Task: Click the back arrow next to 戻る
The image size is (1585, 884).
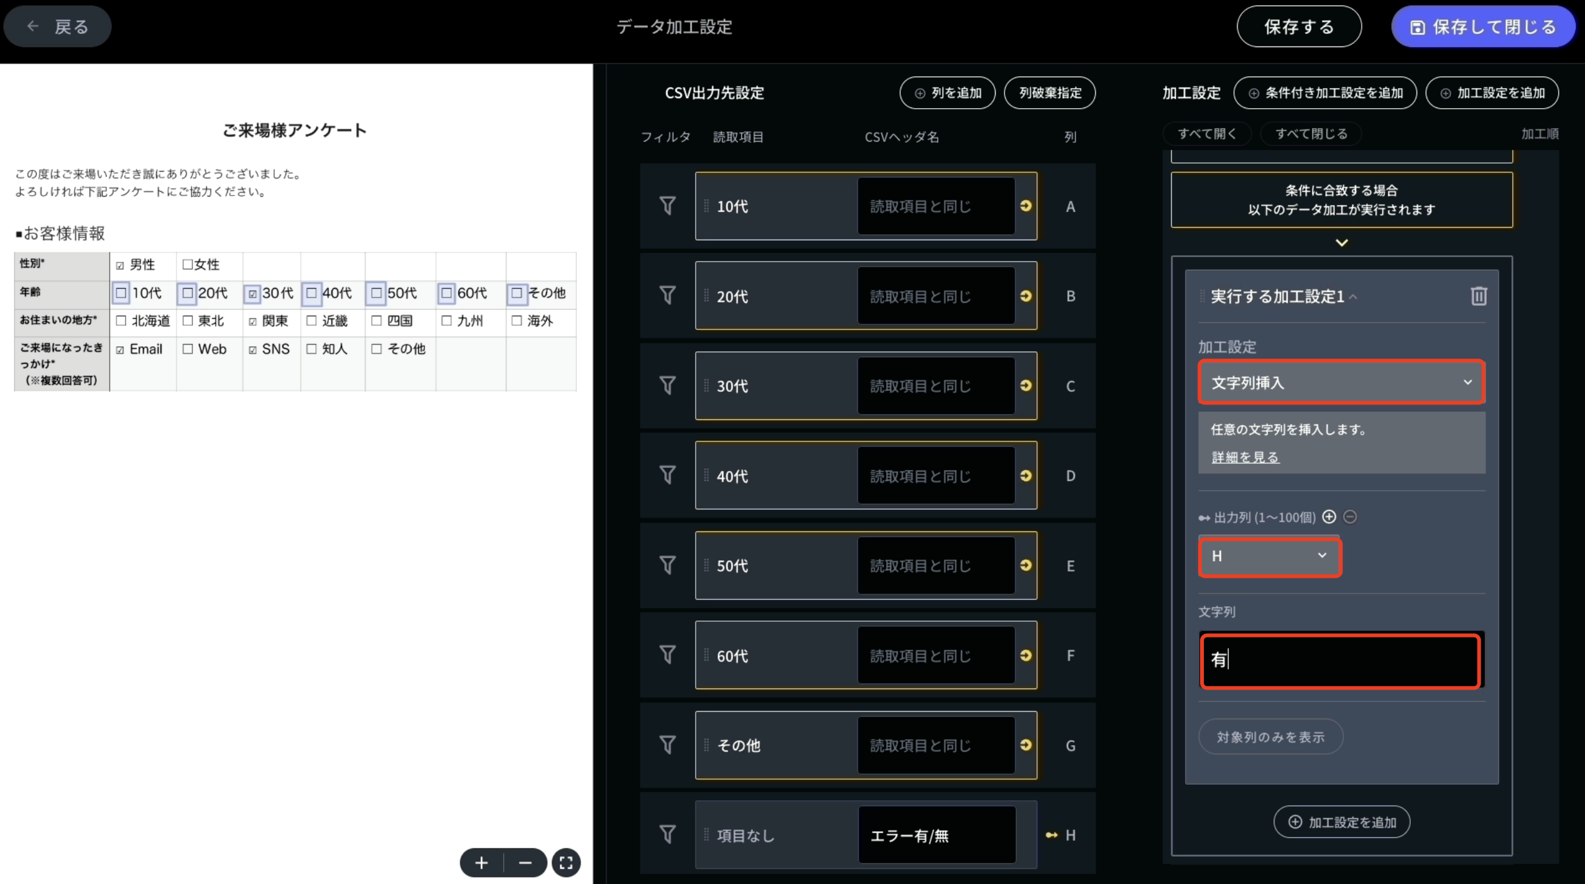Action: coord(33,26)
